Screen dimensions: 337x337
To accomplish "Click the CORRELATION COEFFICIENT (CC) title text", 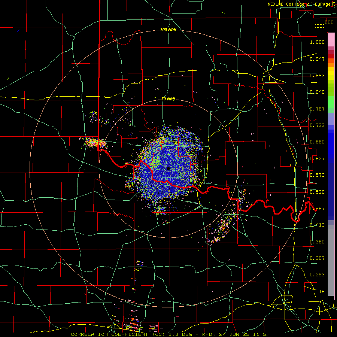I will pyautogui.click(x=118, y=334).
